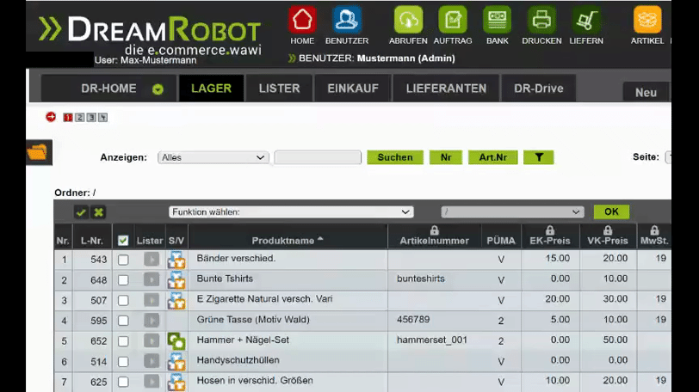
Task: Click the Suchen button
Action: point(395,157)
